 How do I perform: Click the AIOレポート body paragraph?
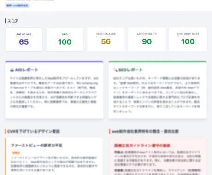pyautogui.click(x=54, y=93)
